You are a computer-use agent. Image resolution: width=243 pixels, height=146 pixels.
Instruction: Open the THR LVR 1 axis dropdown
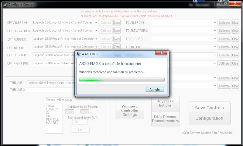(x=51, y=83)
